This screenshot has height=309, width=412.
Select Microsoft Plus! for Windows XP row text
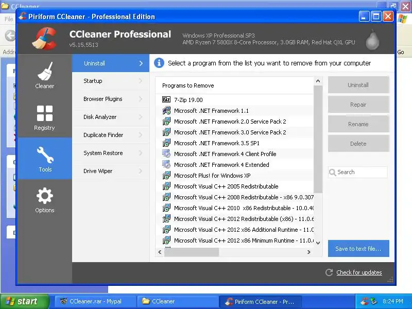(x=212, y=176)
